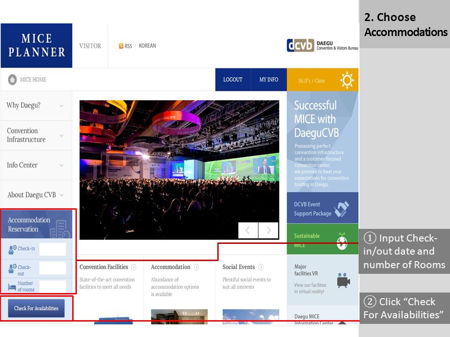Open the RSS link
This screenshot has width=450, height=337.
(128, 46)
